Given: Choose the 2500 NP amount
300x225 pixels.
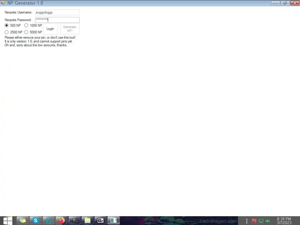Looking at the screenshot, I should click(13, 32).
